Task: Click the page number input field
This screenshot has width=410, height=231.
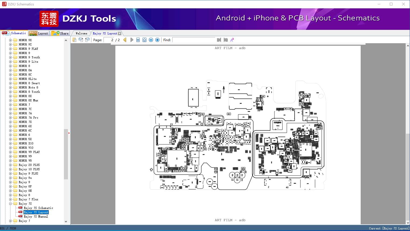Action: coord(109,40)
